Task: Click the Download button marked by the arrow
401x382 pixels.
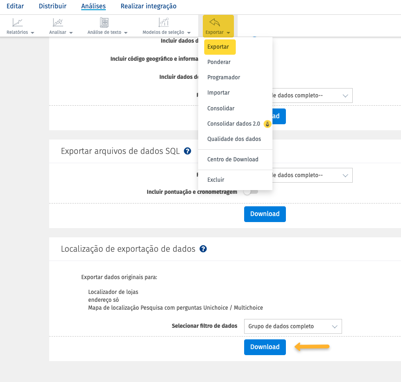Action: 265,347
